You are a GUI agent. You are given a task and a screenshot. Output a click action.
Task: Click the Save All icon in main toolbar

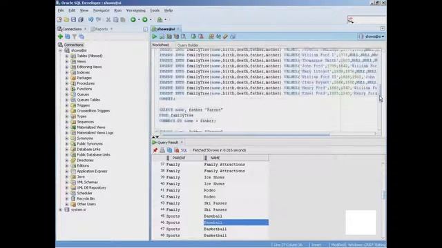[81, 20]
